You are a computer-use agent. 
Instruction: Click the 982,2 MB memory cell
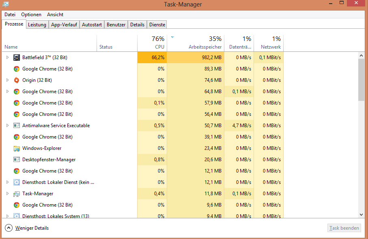pyautogui.click(x=196, y=58)
